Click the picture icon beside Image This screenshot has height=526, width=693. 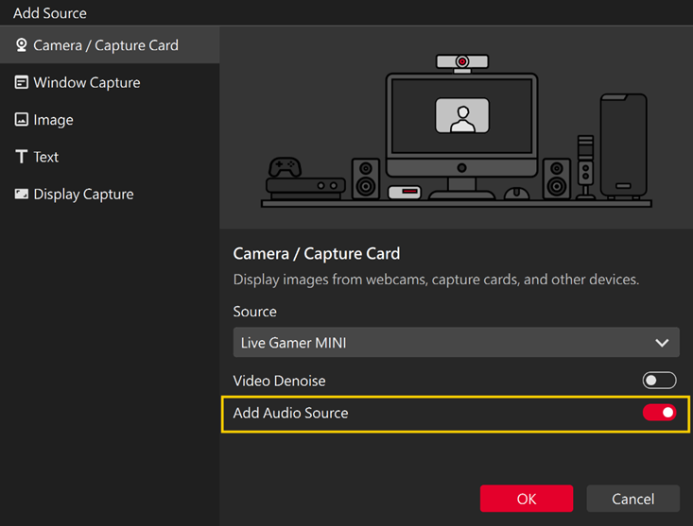tap(21, 120)
